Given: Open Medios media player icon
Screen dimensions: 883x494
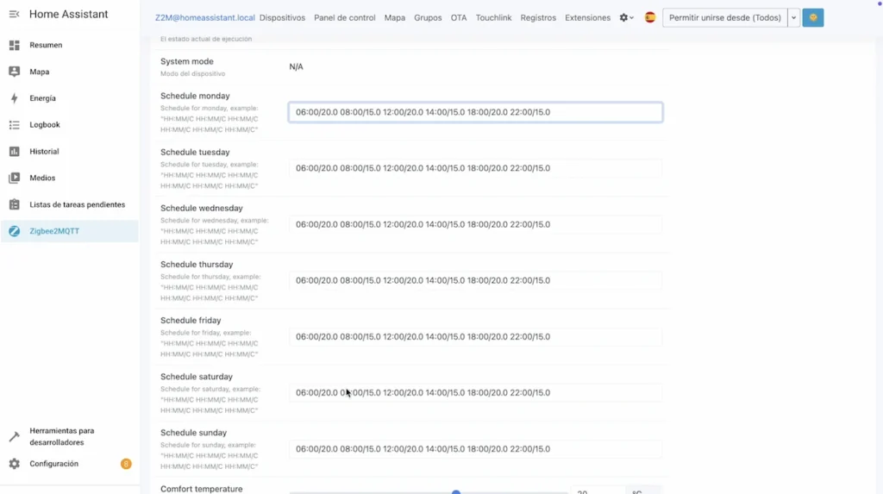Looking at the screenshot, I should click(14, 178).
